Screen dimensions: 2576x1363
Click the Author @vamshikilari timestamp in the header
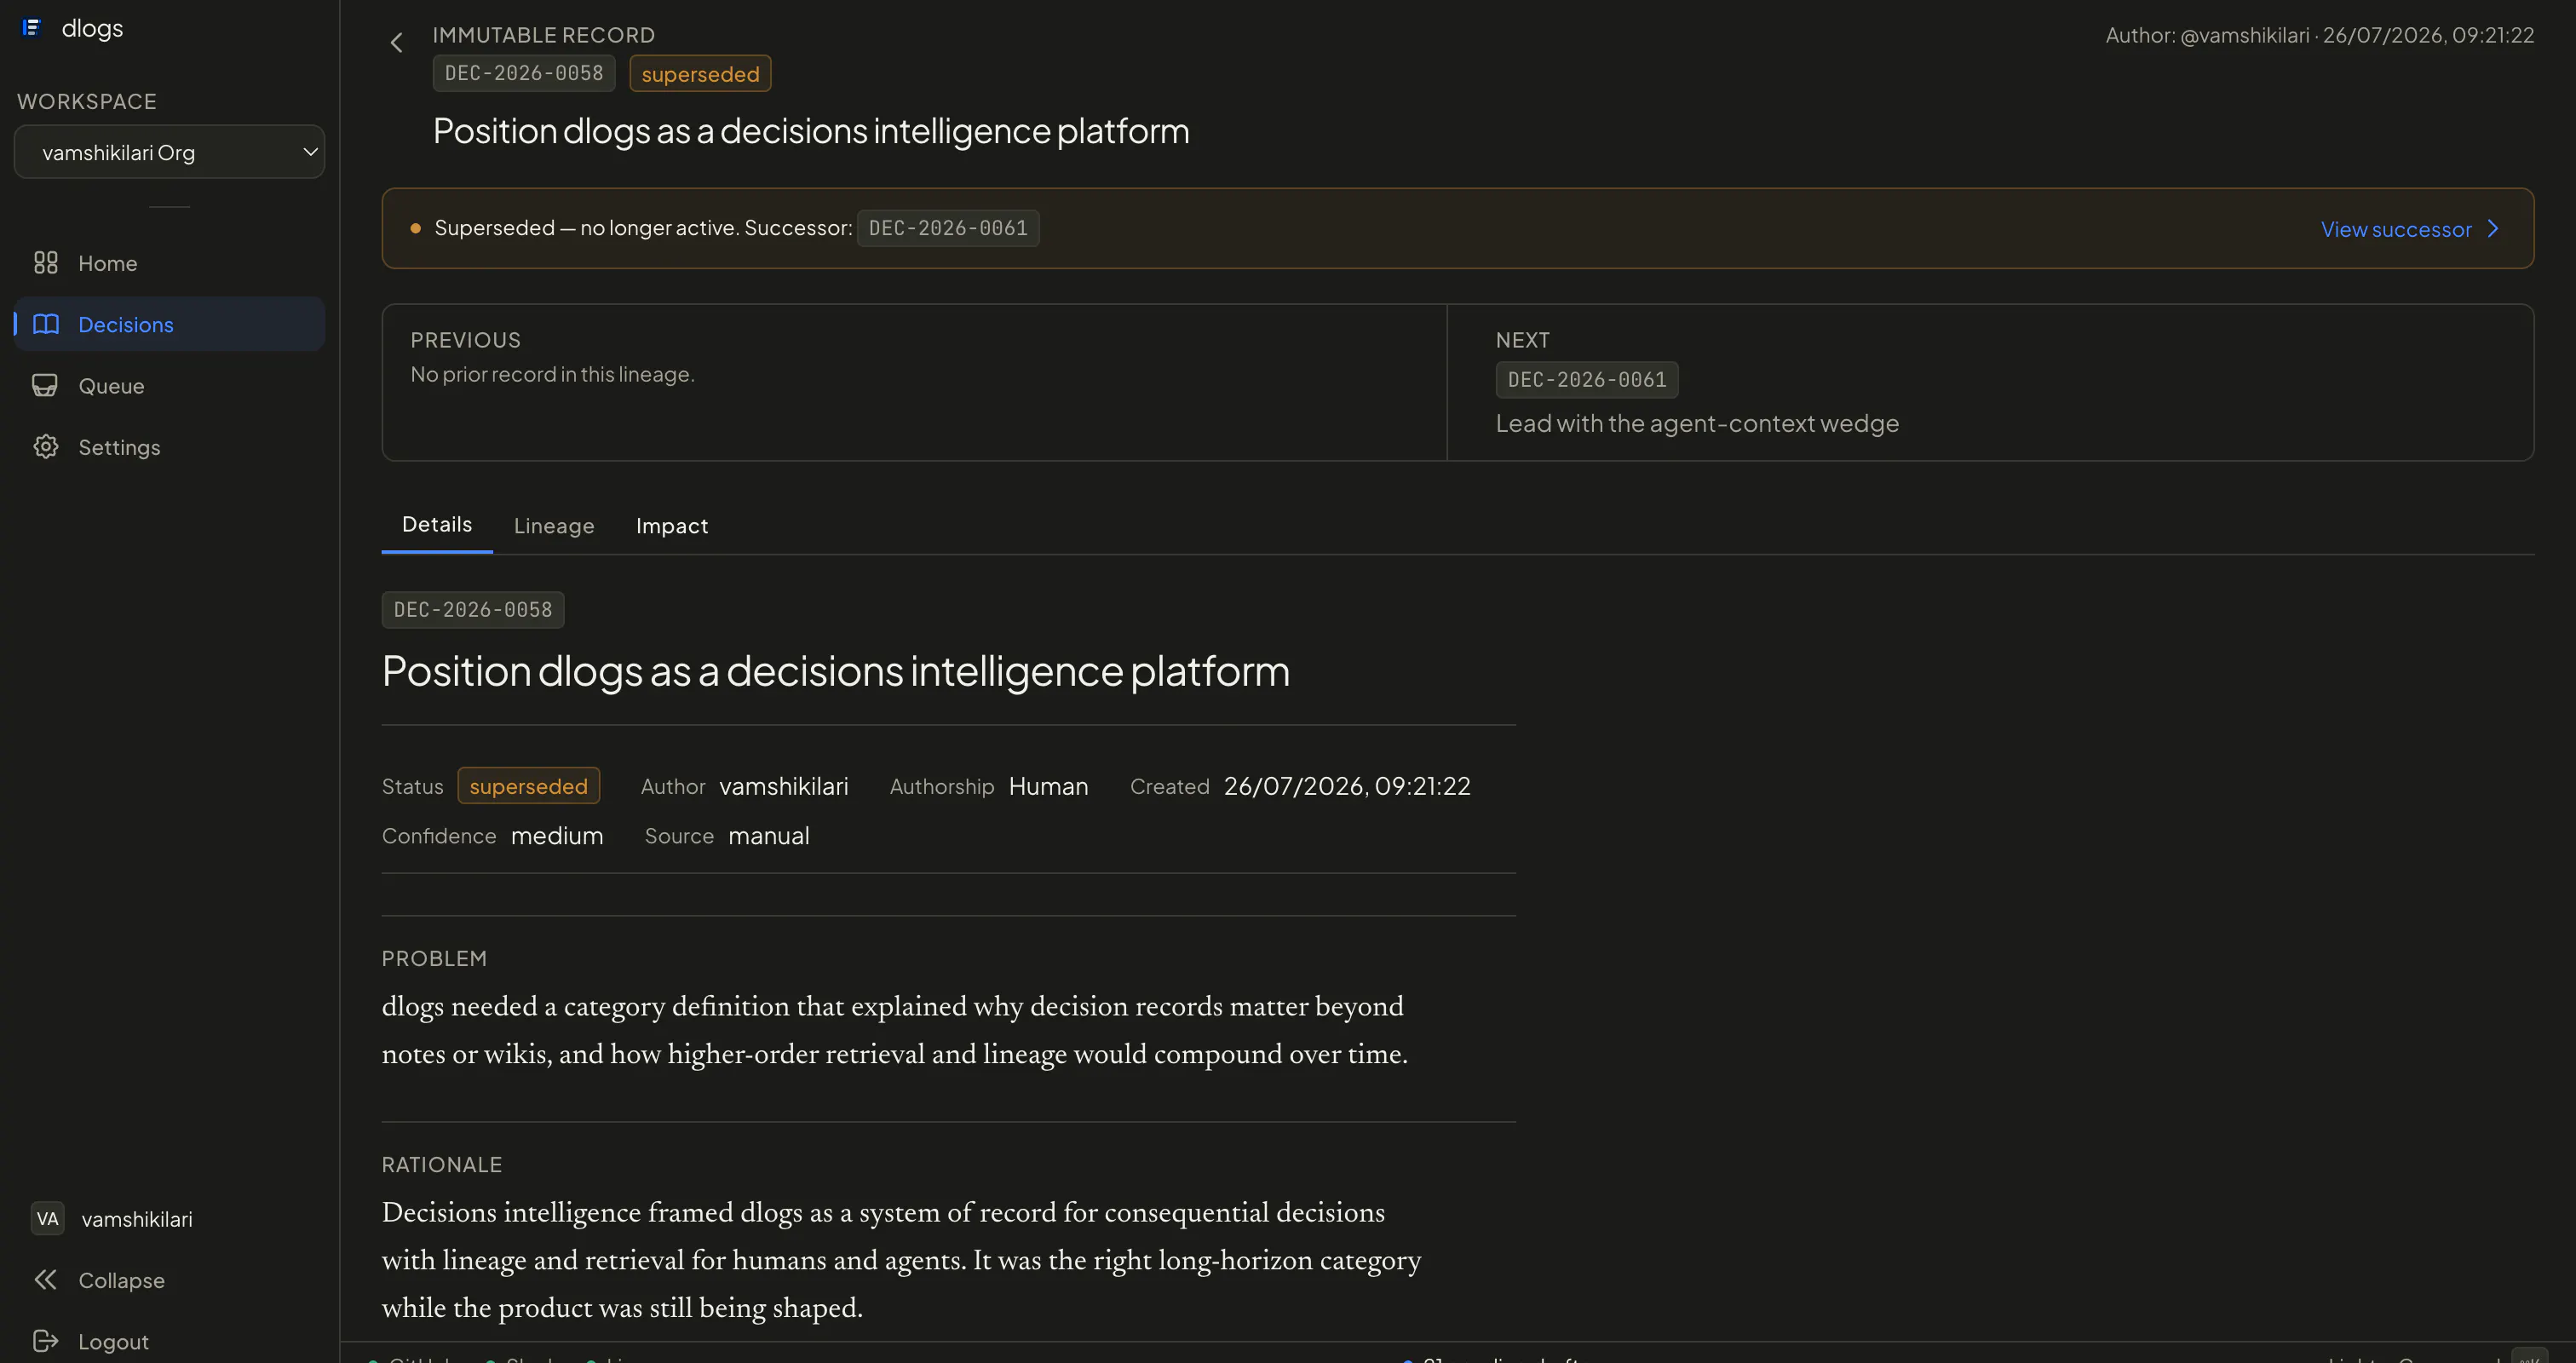(x=2320, y=35)
